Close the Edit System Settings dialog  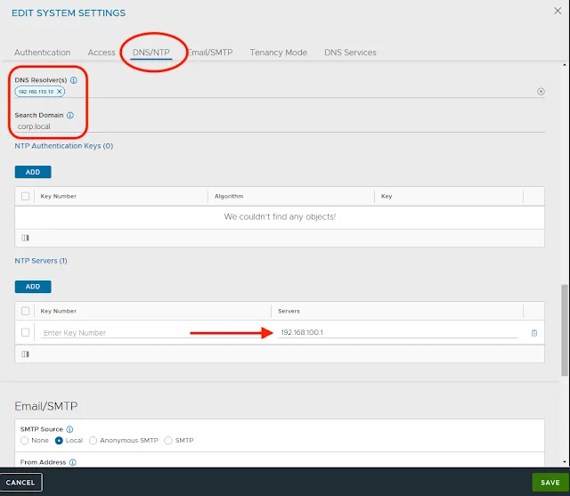point(558,11)
